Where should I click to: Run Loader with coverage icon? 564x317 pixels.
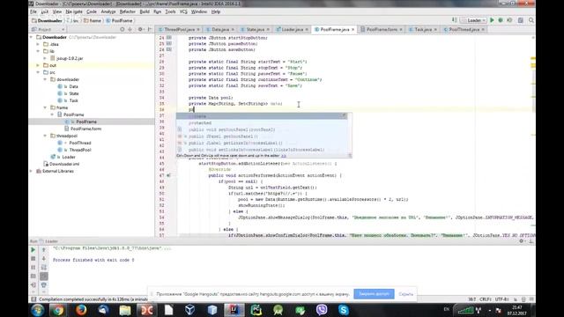pos(509,20)
